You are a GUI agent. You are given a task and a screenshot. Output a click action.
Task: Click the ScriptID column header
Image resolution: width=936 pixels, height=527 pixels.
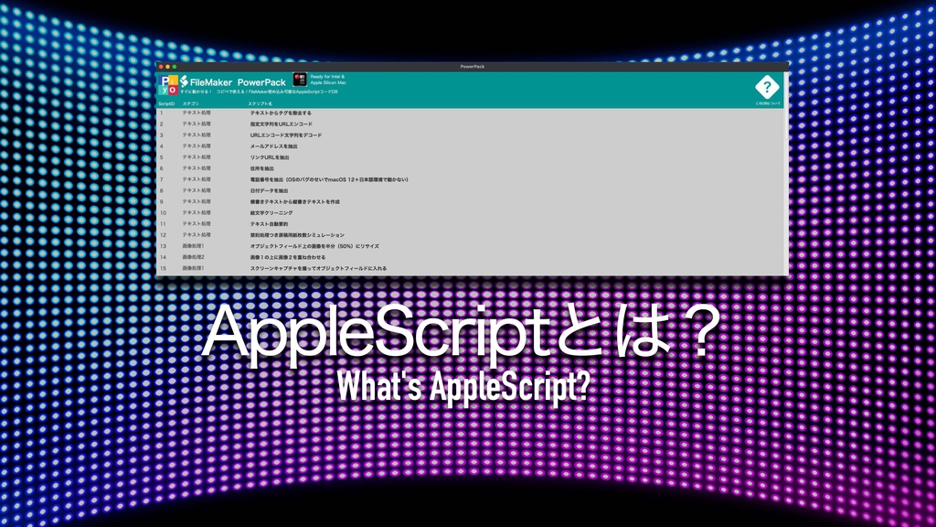pos(166,104)
